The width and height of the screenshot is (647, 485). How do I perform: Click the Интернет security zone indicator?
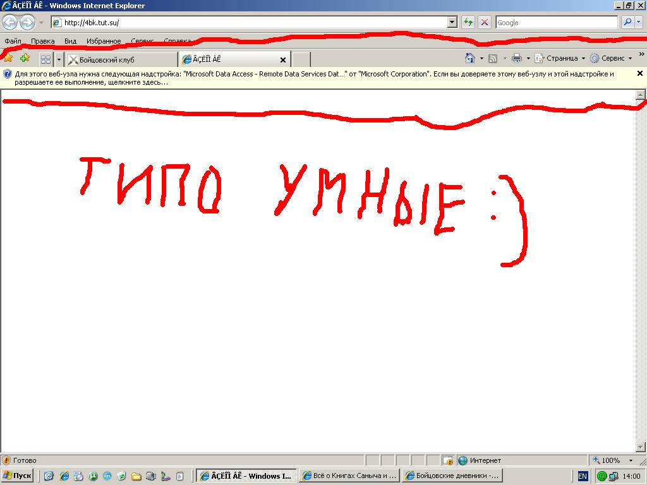480,460
